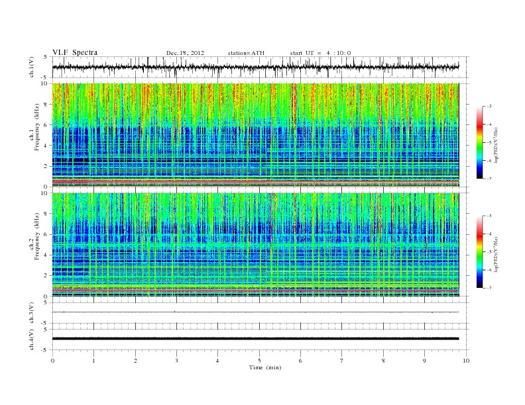Click the ch.1 PSD color scale bar

479,142
